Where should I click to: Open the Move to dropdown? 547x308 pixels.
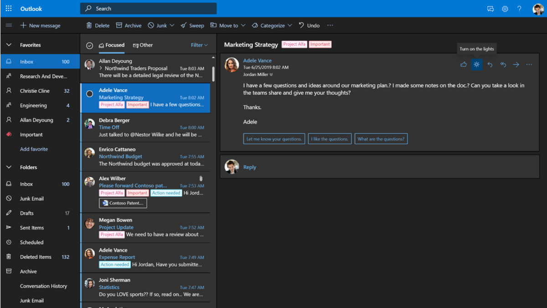228,26
